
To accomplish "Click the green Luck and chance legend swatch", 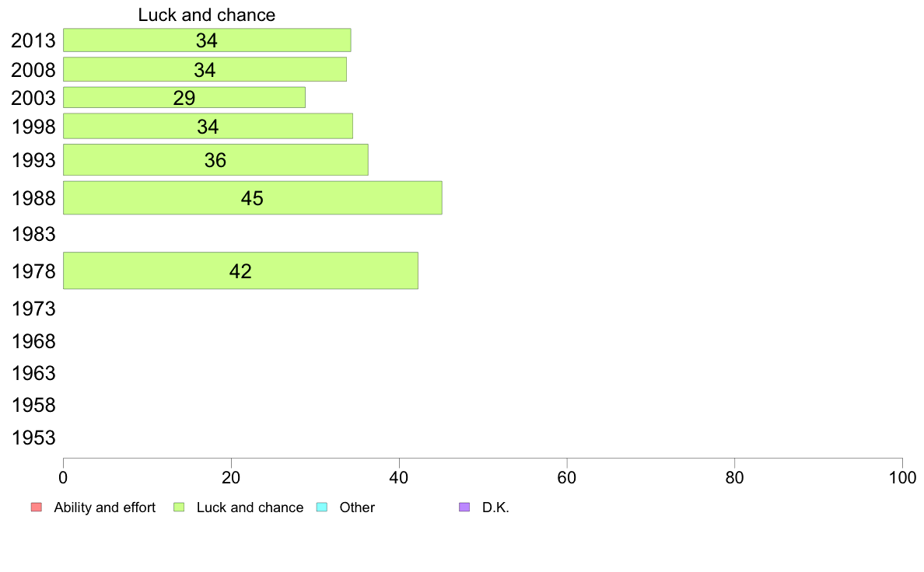I will pyautogui.click(x=179, y=507).
